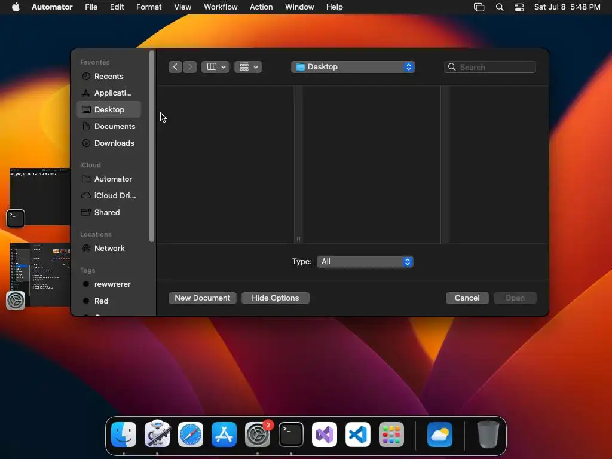Open the Apple menu

tap(16, 7)
